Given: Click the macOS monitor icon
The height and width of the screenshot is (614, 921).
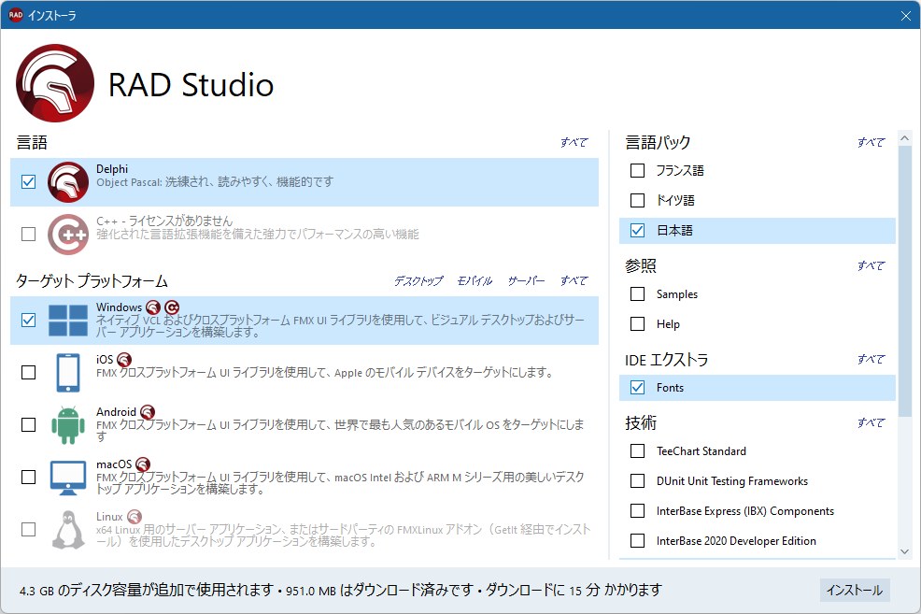Looking at the screenshot, I should click(68, 476).
